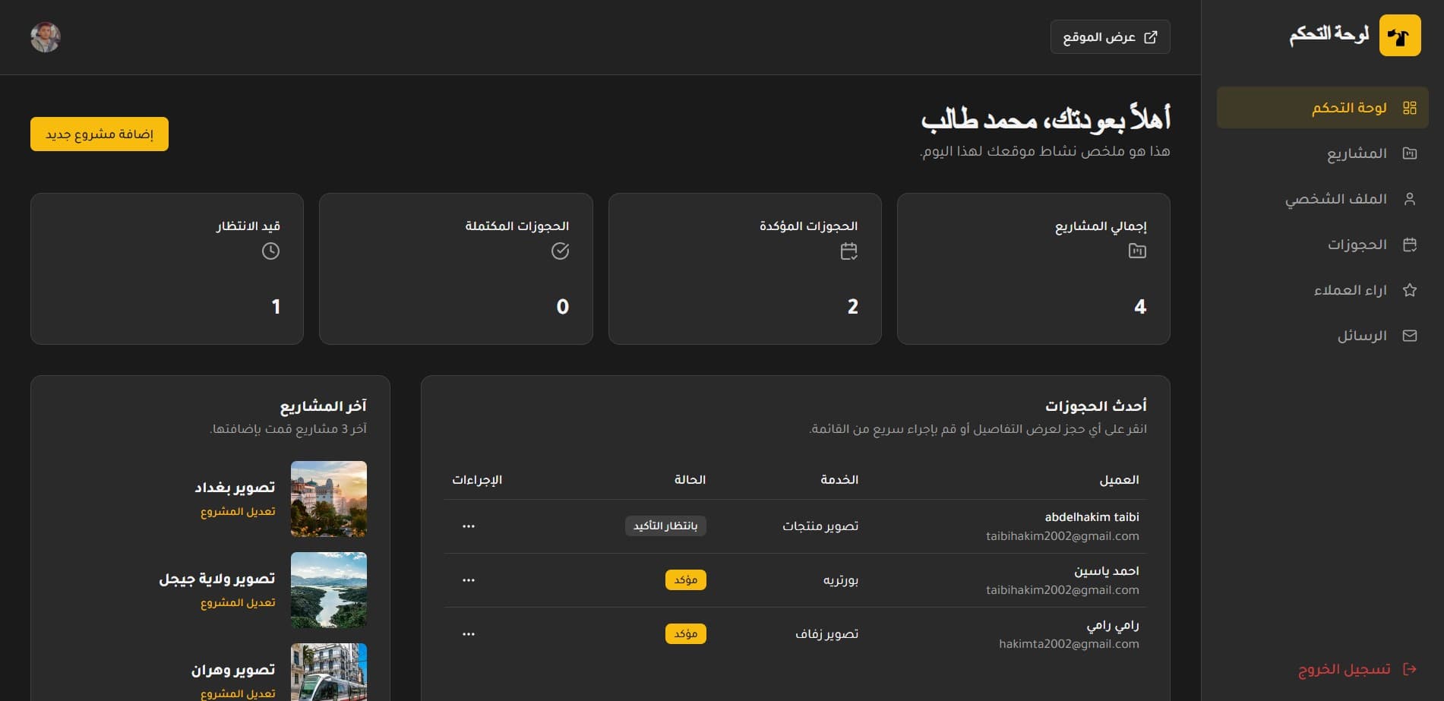The image size is (1444, 701).
Task: Expand actions for رامي رامي booking
Action: coord(468,633)
